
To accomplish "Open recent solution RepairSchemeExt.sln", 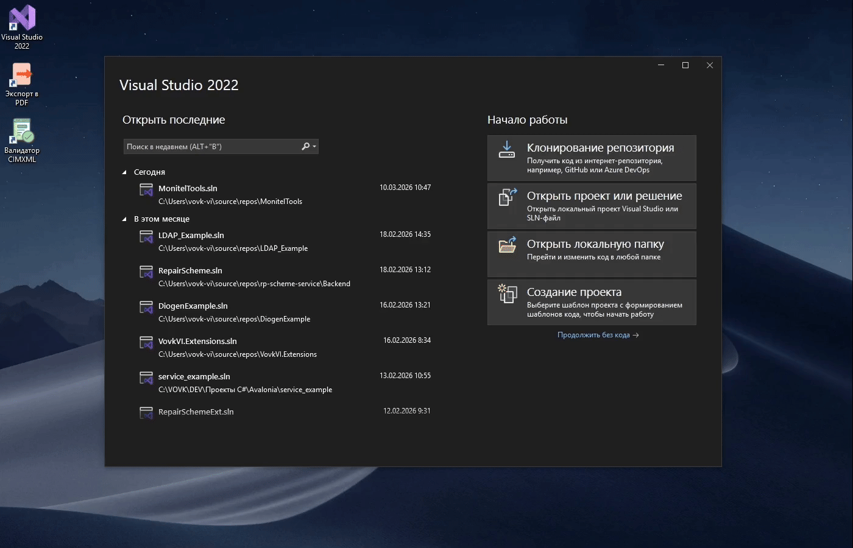I will click(x=196, y=412).
